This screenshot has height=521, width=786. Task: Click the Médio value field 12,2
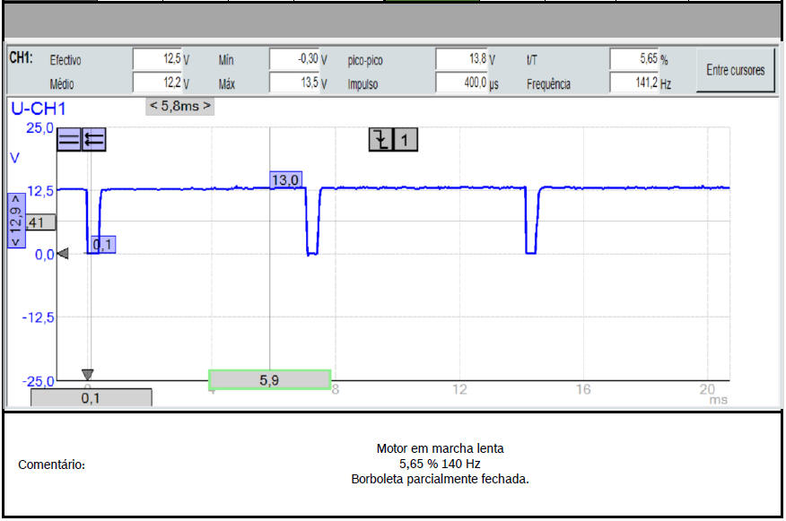[x=157, y=83]
